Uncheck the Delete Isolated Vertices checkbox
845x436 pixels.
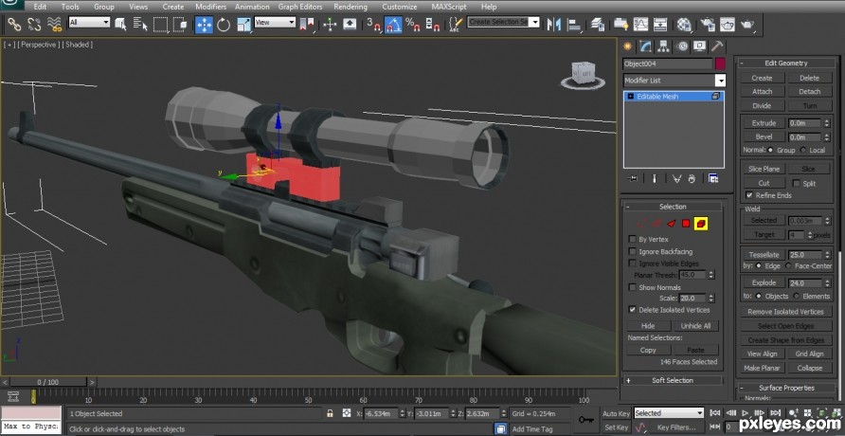tap(632, 310)
